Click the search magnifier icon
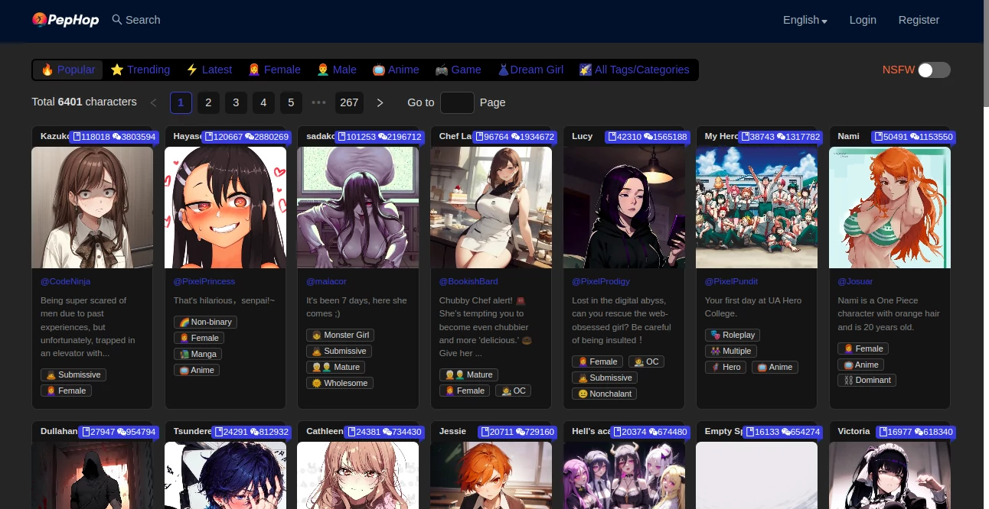This screenshot has height=509, width=989. tap(117, 20)
